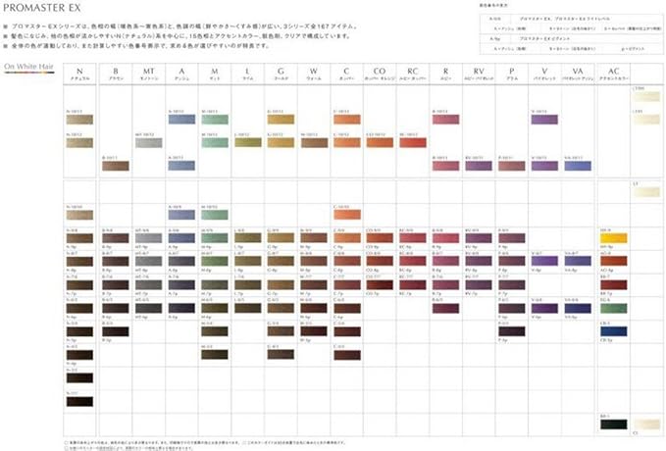This screenshot has height=451, width=666.
Task: Select the C-10/10 orange swatch
Action: [347, 215]
